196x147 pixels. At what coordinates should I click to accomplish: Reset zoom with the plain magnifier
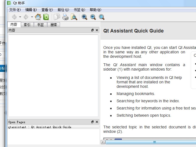(x=102, y=17)
